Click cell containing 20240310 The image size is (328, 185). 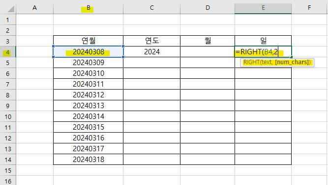(x=89, y=73)
